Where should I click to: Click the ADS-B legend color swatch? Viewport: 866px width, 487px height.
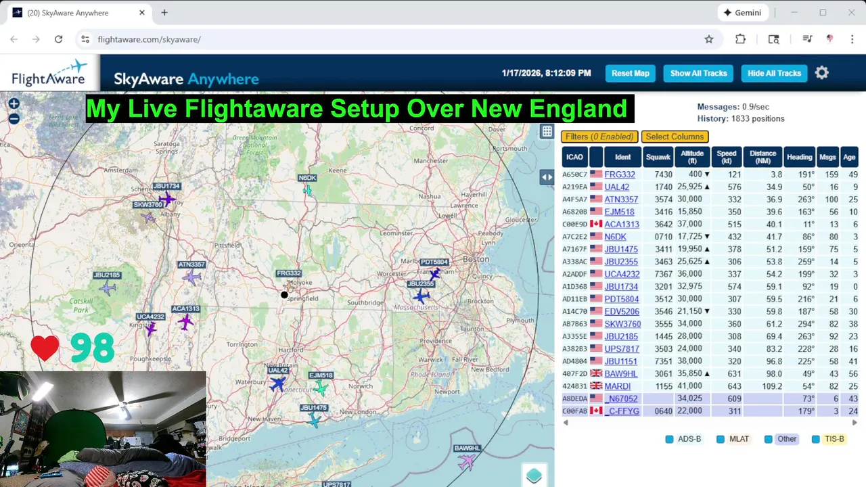(669, 439)
